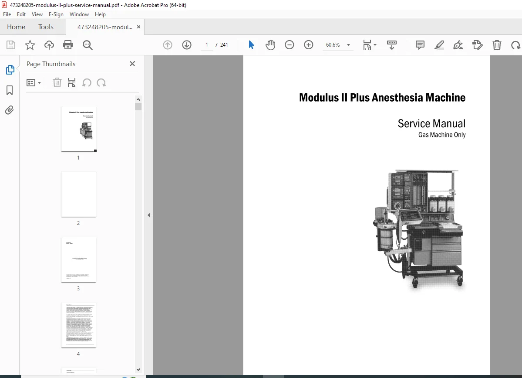Select page 3 thumbnail

coord(78,260)
